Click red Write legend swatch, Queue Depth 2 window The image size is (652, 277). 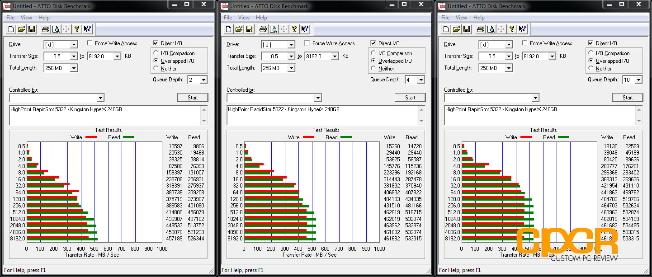tap(91, 137)
